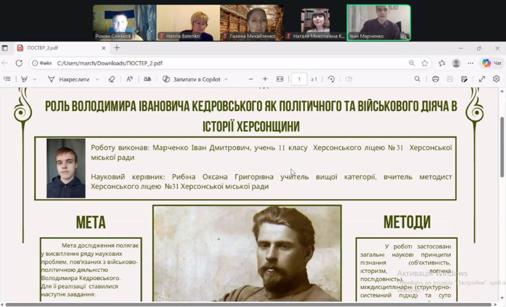Enter full screen mode for PDF

(482, 79)
